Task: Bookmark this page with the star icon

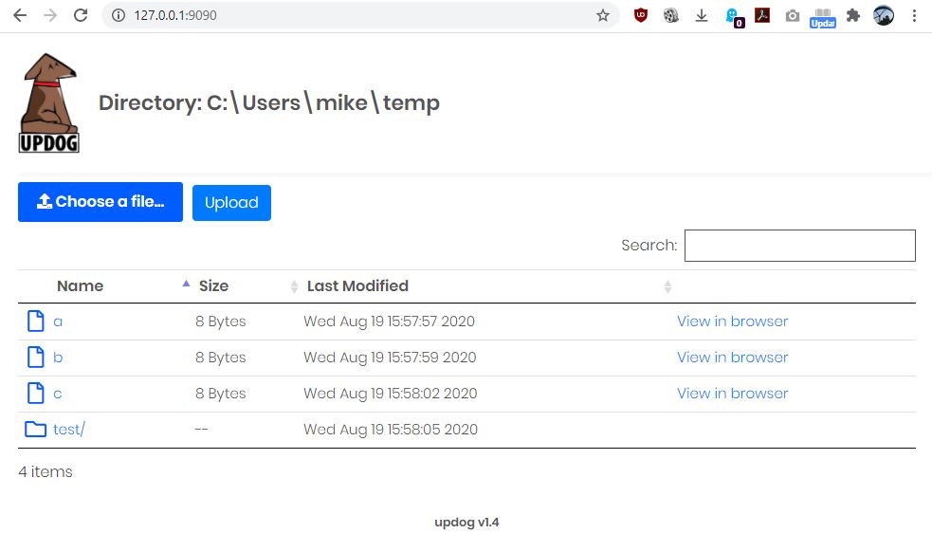Action: [x=603, y=15]
